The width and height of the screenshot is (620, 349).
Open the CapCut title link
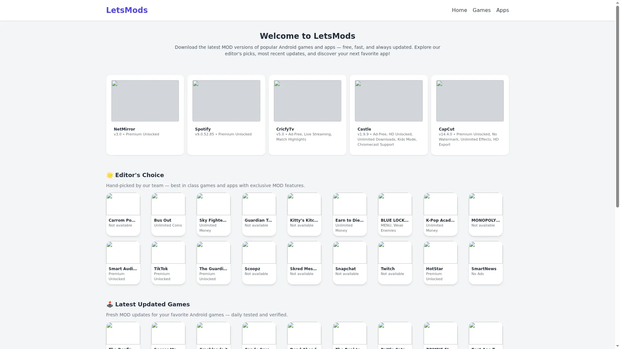(x=447, y=129)
